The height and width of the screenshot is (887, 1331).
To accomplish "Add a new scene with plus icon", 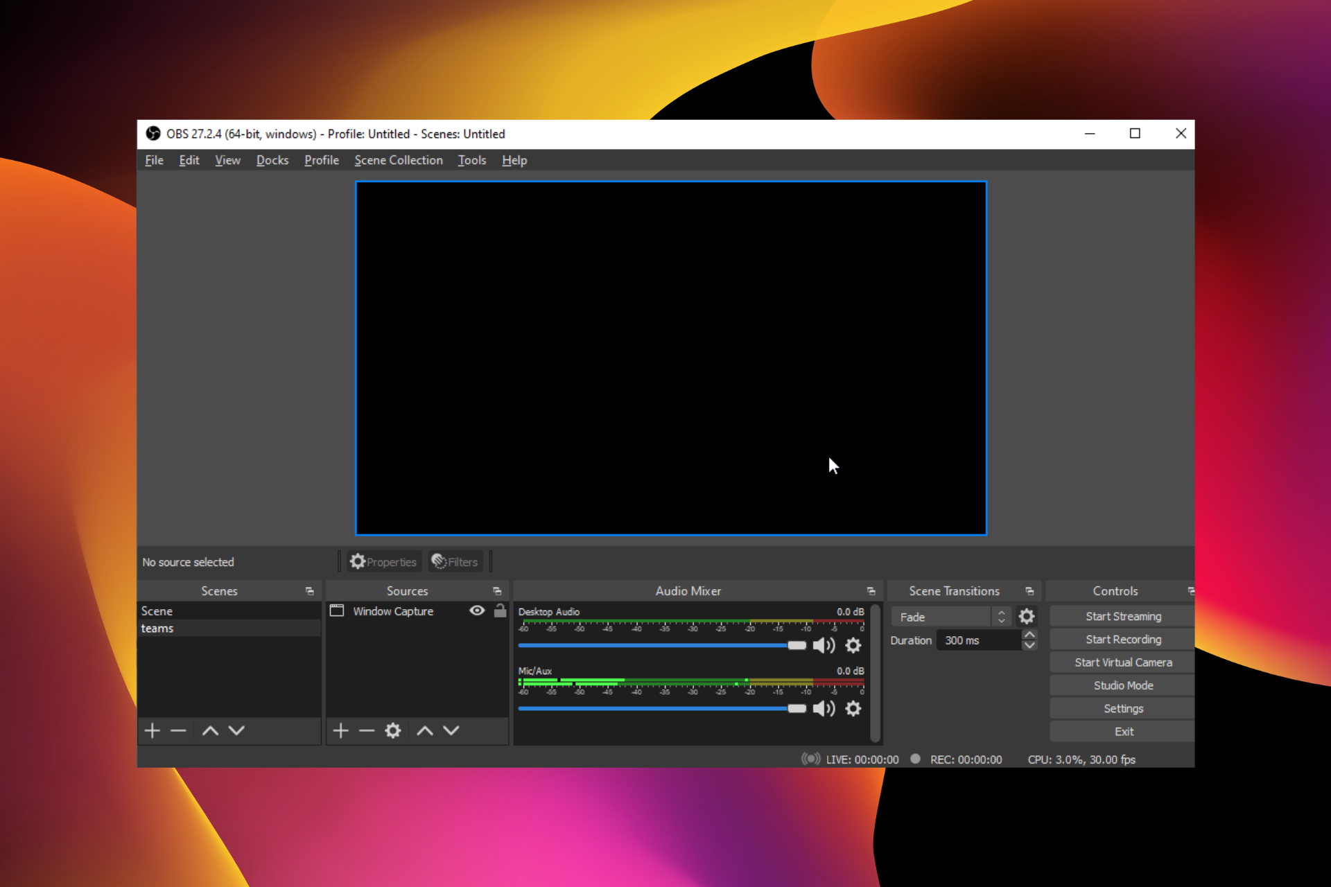I will click(x=152, y=730).
